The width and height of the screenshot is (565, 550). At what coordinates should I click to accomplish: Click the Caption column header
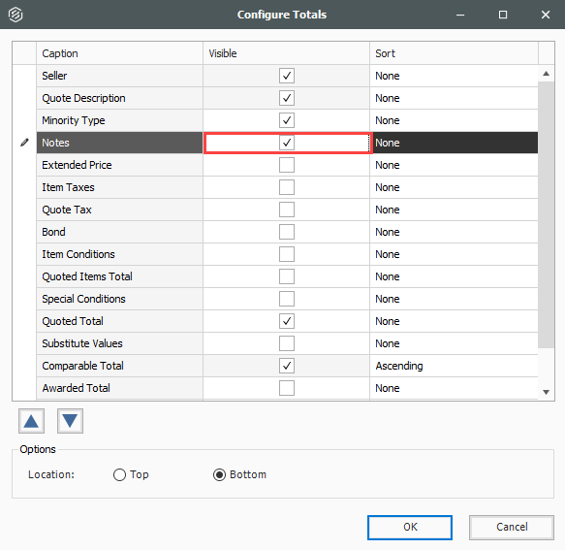[x=119, y=53]
